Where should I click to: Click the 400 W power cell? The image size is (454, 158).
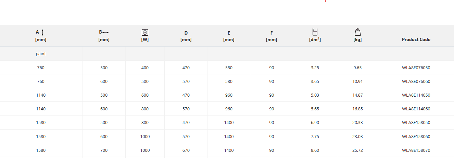click(x=145, y=68)
